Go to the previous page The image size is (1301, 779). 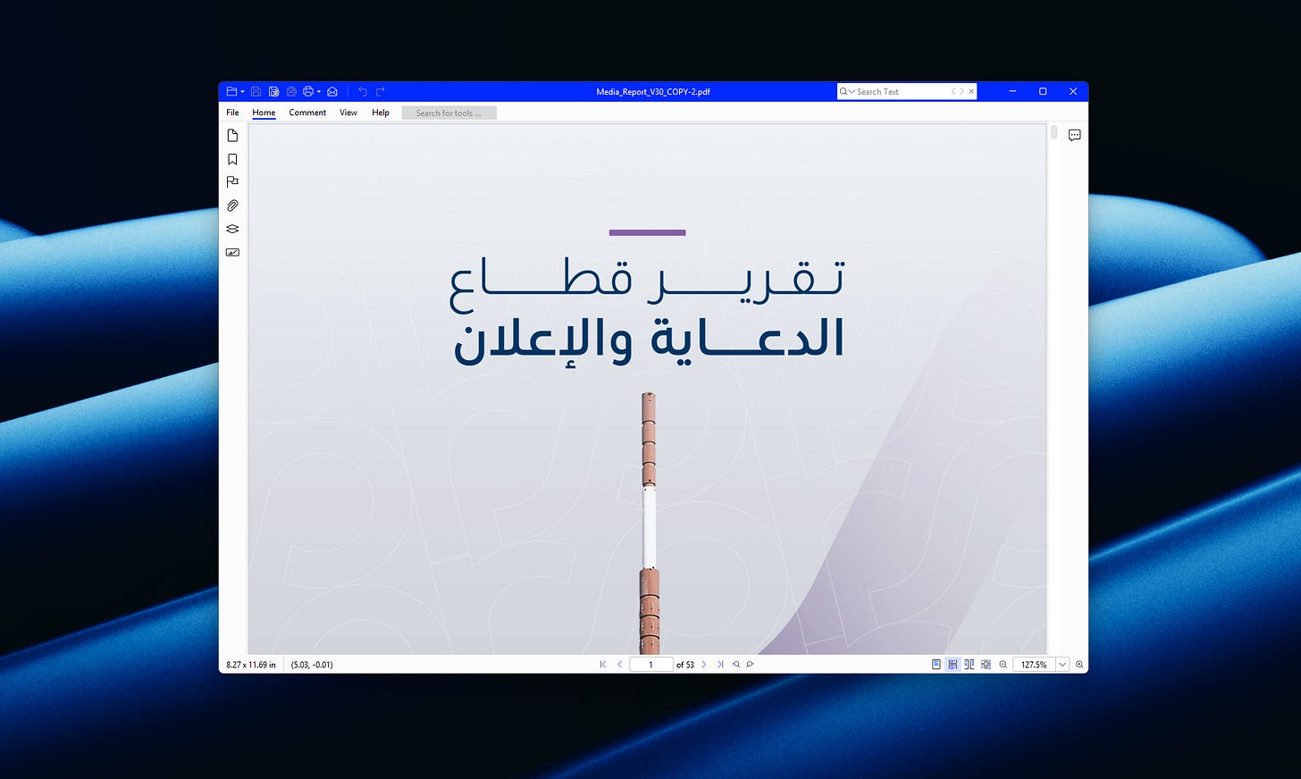tap(619, 665)
